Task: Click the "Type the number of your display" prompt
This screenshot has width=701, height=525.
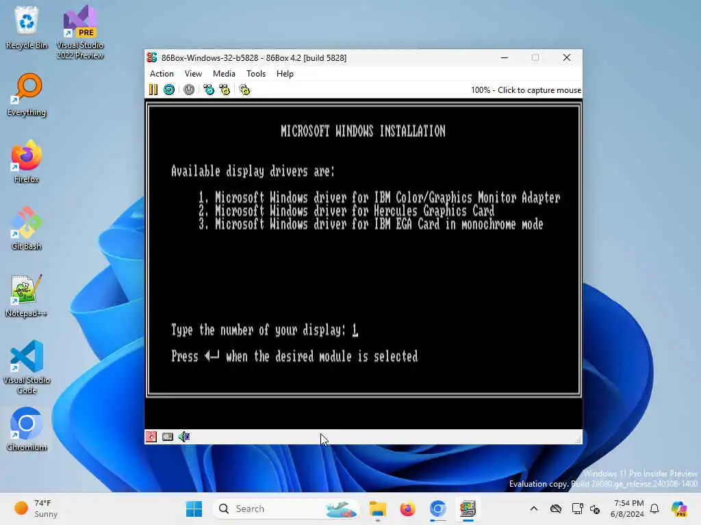Action: point(259,330)
